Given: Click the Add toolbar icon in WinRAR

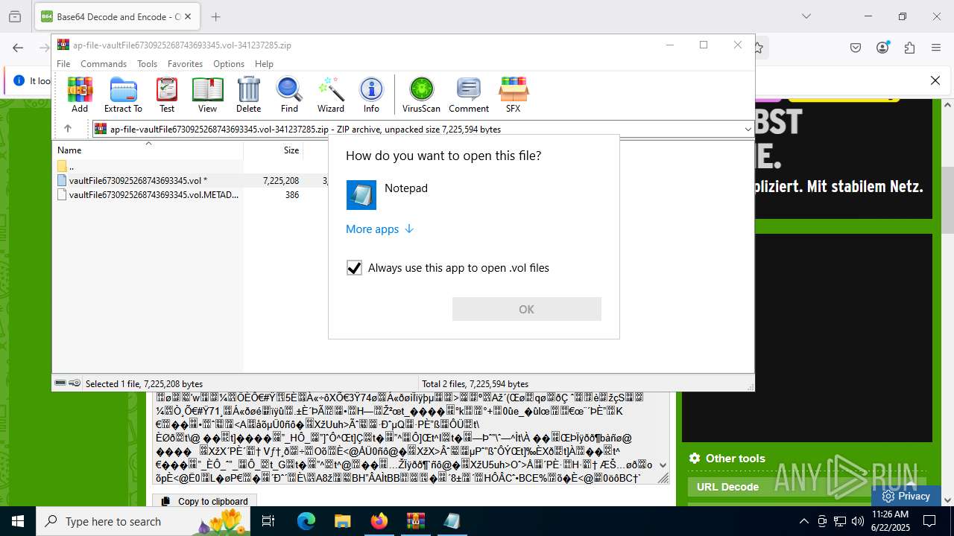Looking at the screenshot, I should tap(80, 95).
